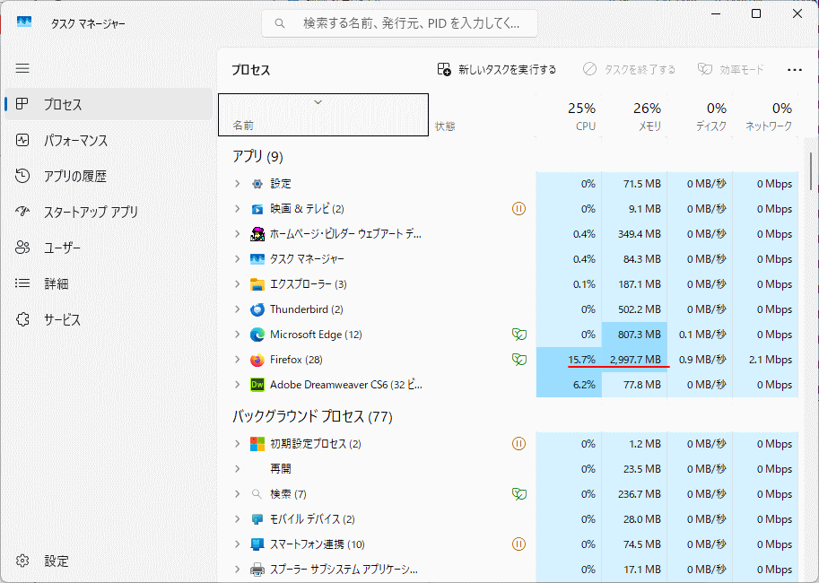The height and width of the screenshot is (583, 819).
Task: Click the 設定 gear icon in apps list
Action: [x=257, y=184]
